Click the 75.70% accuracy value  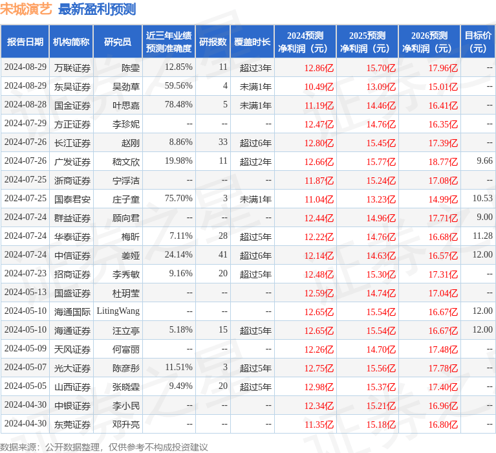pos(178,198)
